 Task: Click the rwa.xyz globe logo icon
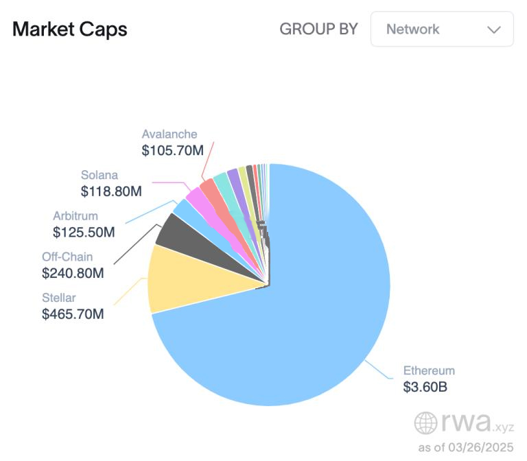tap(426, 423)
